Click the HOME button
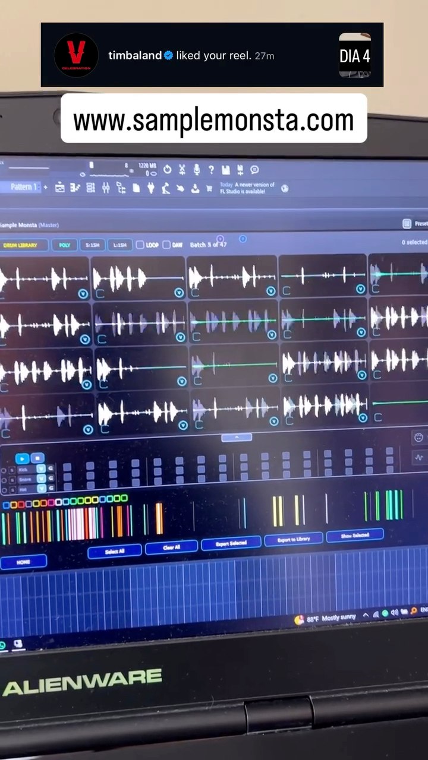The width and height of the screenshot is (428, 760). click(x=23, y=562)
